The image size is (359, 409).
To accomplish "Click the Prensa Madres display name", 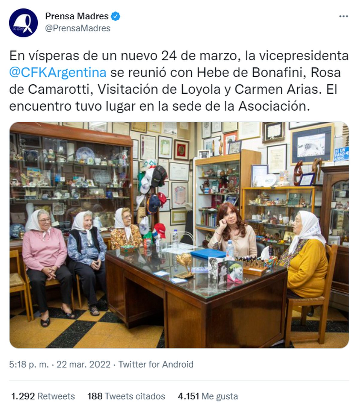I will 77,16.
